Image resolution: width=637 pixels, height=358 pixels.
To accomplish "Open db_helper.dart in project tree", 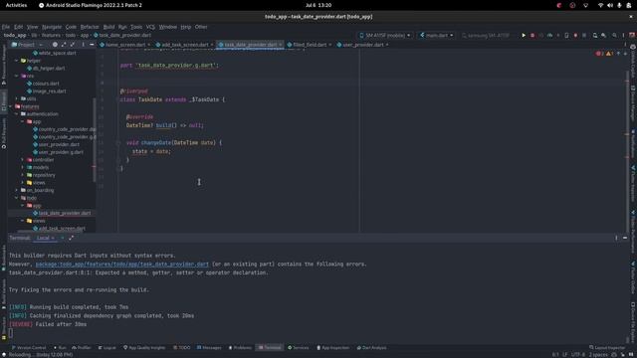I will (x=46, y=69).
